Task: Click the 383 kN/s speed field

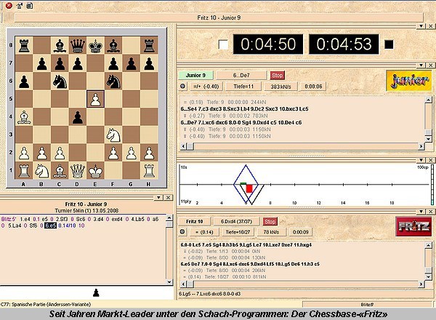Action: [280, 87]
